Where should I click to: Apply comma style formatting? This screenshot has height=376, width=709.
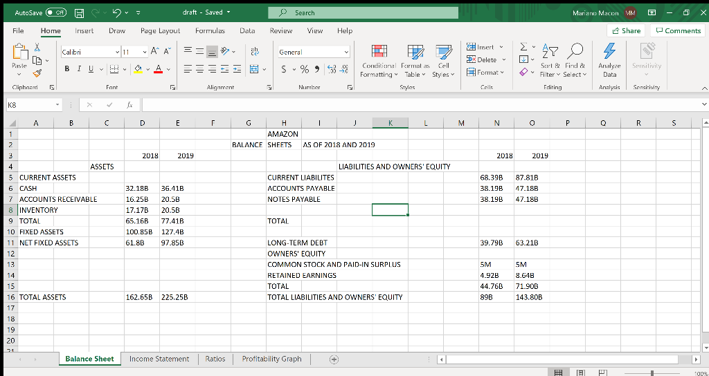tap(317, 70)
